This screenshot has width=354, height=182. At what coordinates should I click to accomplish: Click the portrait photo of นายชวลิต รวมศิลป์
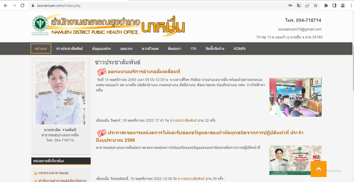coord(60,93)
